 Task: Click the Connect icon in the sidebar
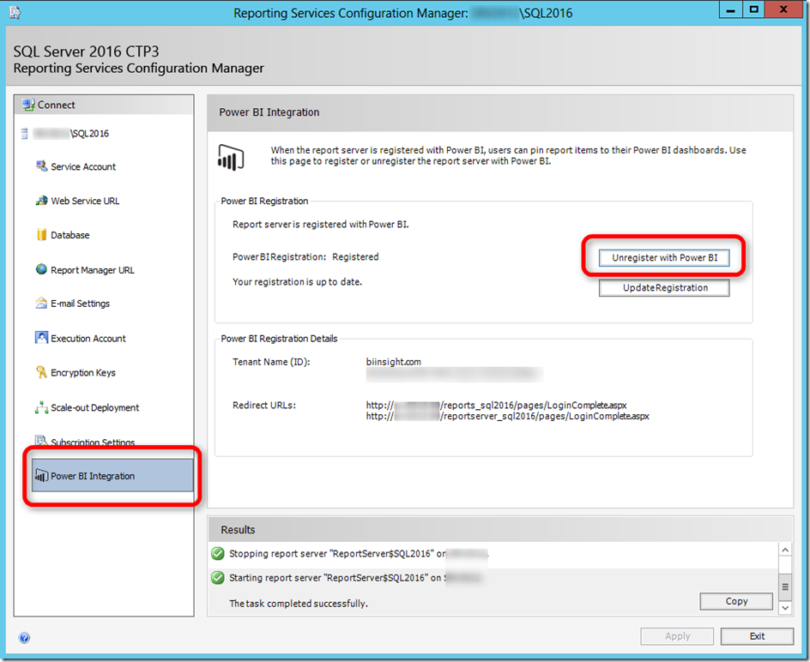[28, 105]
